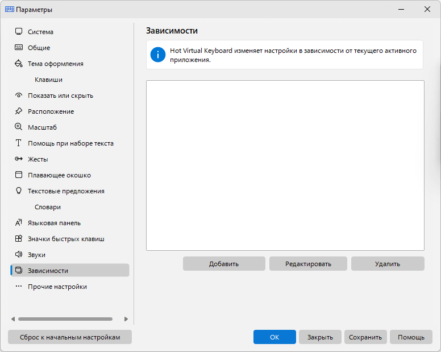Click the sidebar horizontal scrollbar thumb

click(x=65, y=319)
